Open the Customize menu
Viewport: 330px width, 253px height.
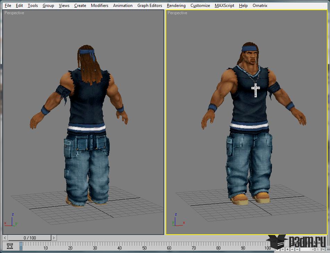(x=200, y=6)
